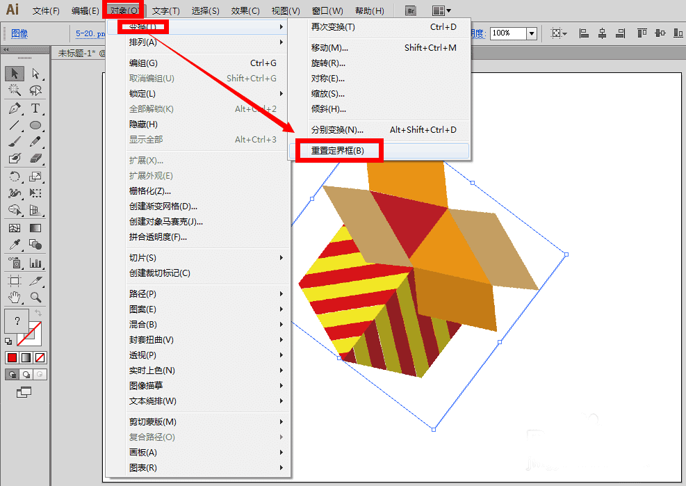
Task: Set paint mode to None button
Action: [40, 357]
